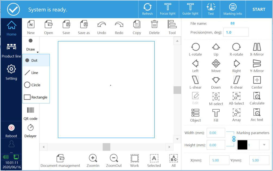Move object Right
The image size is (273, 171).
(x=236, y=66)
